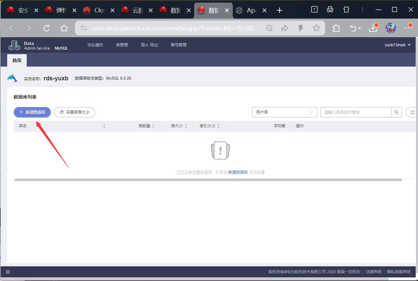This screenshot has width=418, height=281.
Task: Close the Apa browser tab
Action: (265, 10)
